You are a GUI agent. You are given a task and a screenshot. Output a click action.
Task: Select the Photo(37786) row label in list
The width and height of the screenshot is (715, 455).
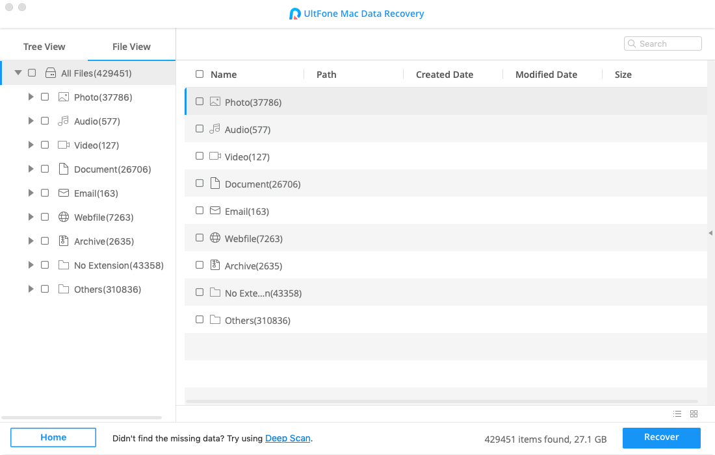(253, 103)
